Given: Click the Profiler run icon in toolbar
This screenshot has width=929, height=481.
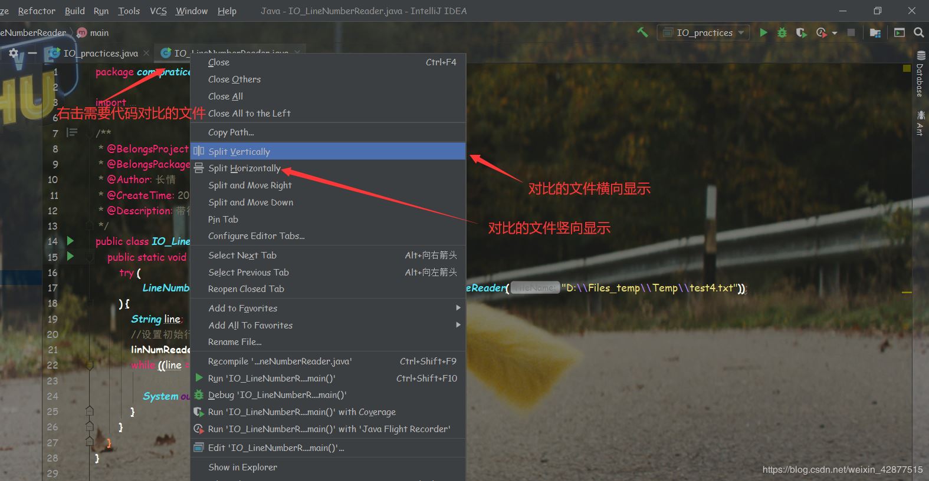Looking at the screenshot, I should coord(821,32).
